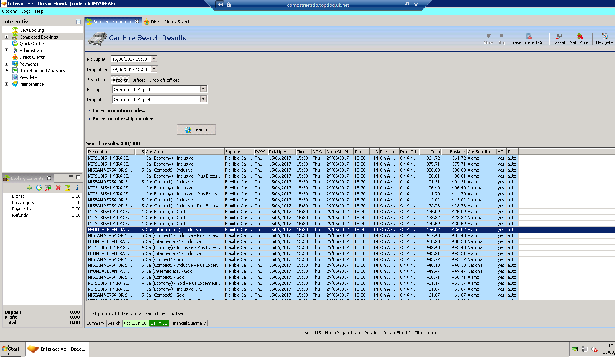Select the Drop off offices option
Image resolution: width=615 pixels, height=357 pixels.
[x=164, y=80]
